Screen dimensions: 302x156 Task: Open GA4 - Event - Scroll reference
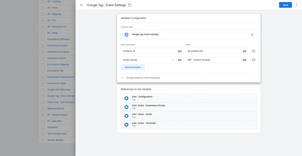coord(189,116)
